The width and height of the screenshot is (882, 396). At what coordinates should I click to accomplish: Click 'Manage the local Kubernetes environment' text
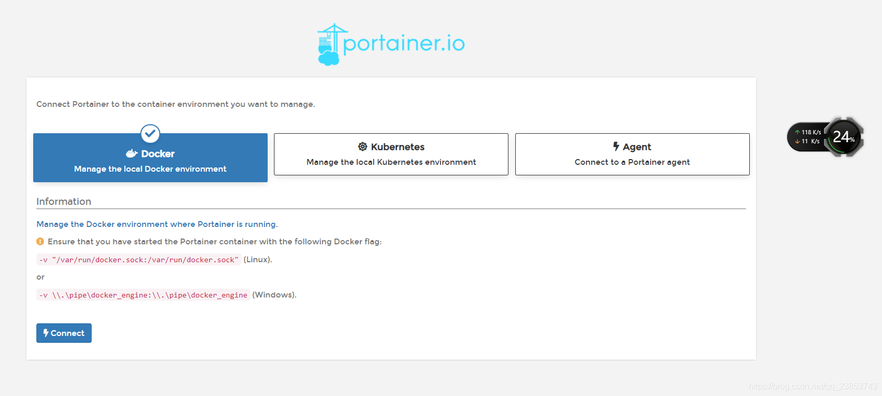(x=391, y=162)
